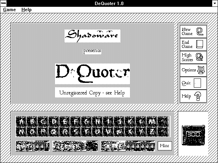Click the End Game button
Image resolution: width=218 pixels, height=163 pixels.
point(193,44)
